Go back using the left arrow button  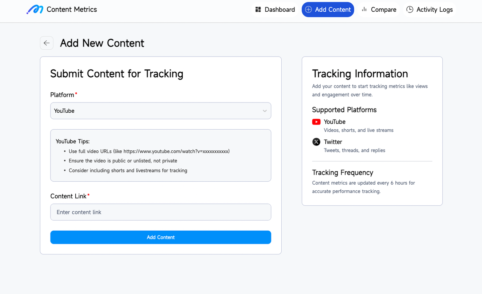click(47, 43)
